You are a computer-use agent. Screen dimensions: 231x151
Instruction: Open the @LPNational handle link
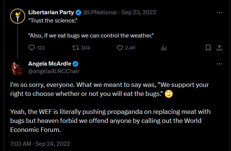(x=100, y=12)
